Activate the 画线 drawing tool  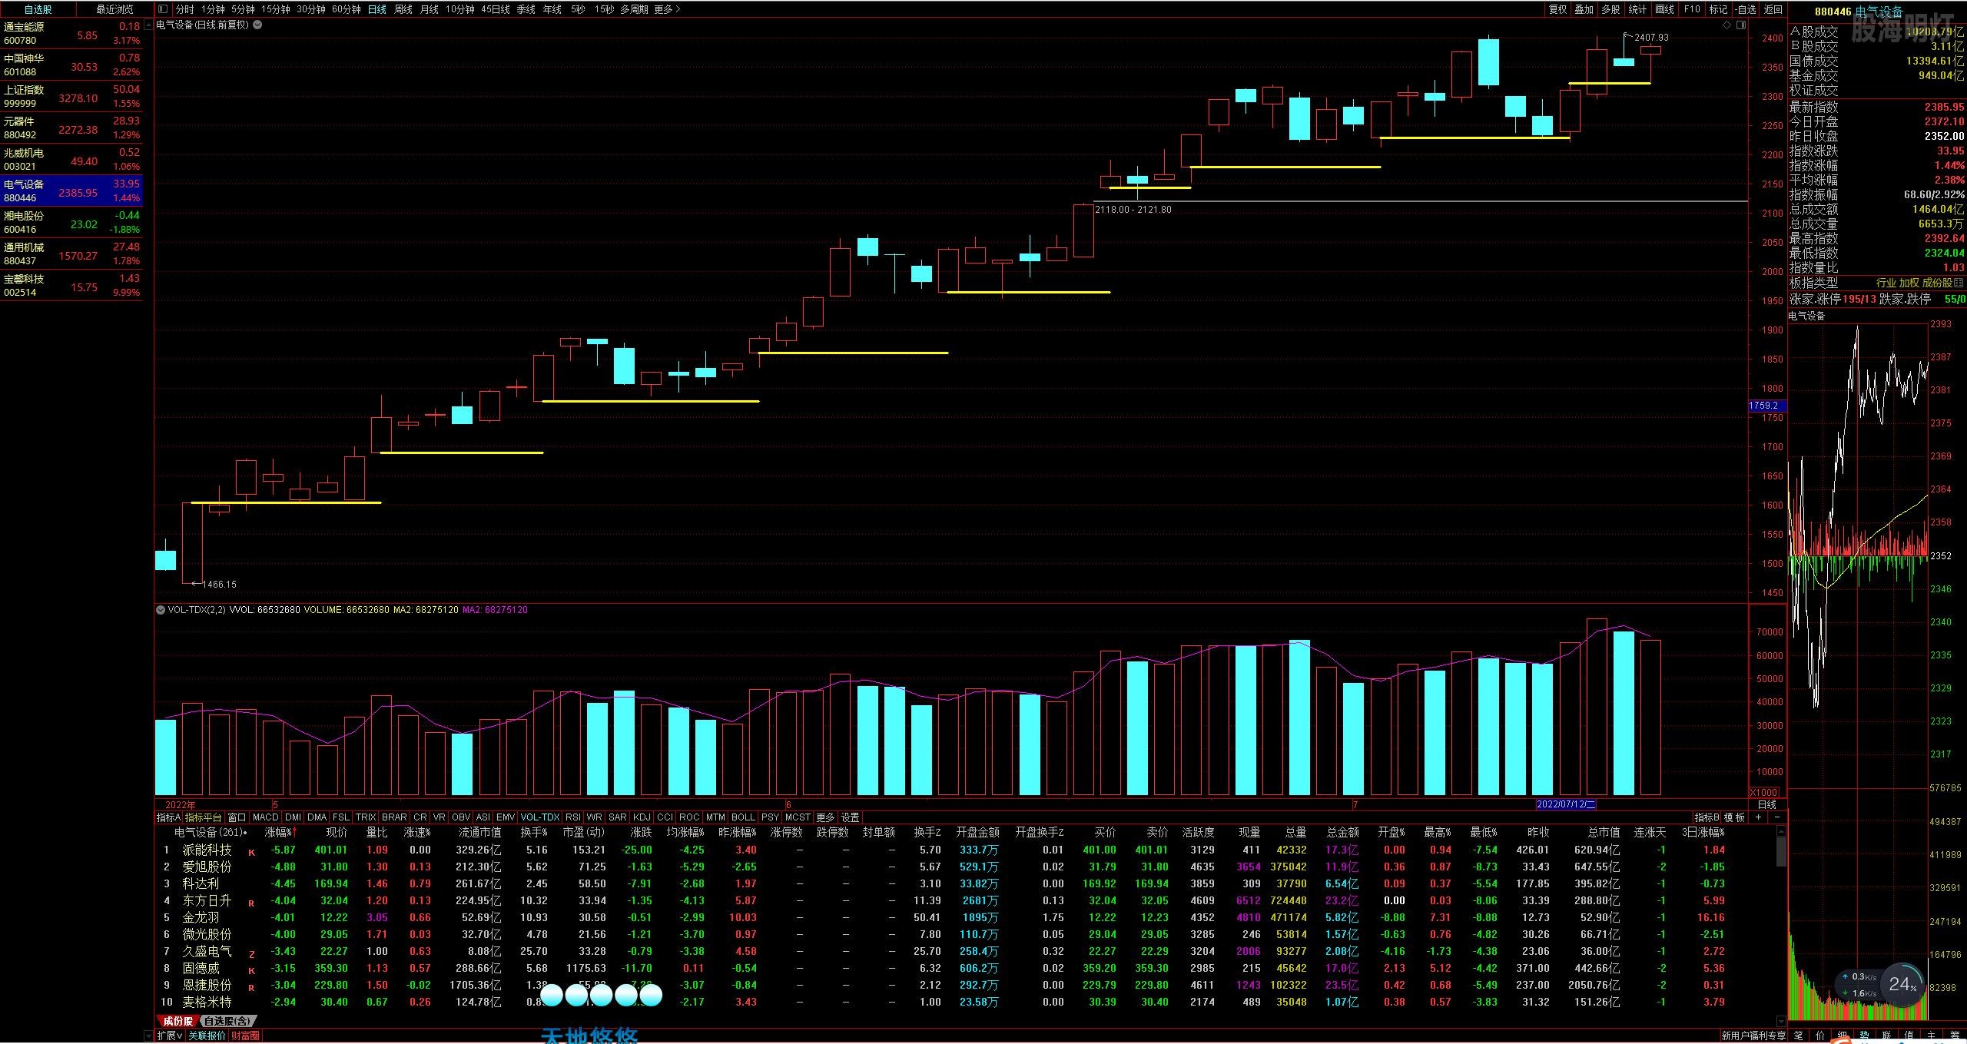click(x=1664, y=9)
